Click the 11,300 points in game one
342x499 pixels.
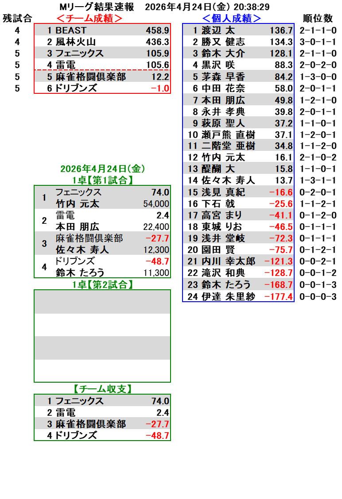(156, 273)
